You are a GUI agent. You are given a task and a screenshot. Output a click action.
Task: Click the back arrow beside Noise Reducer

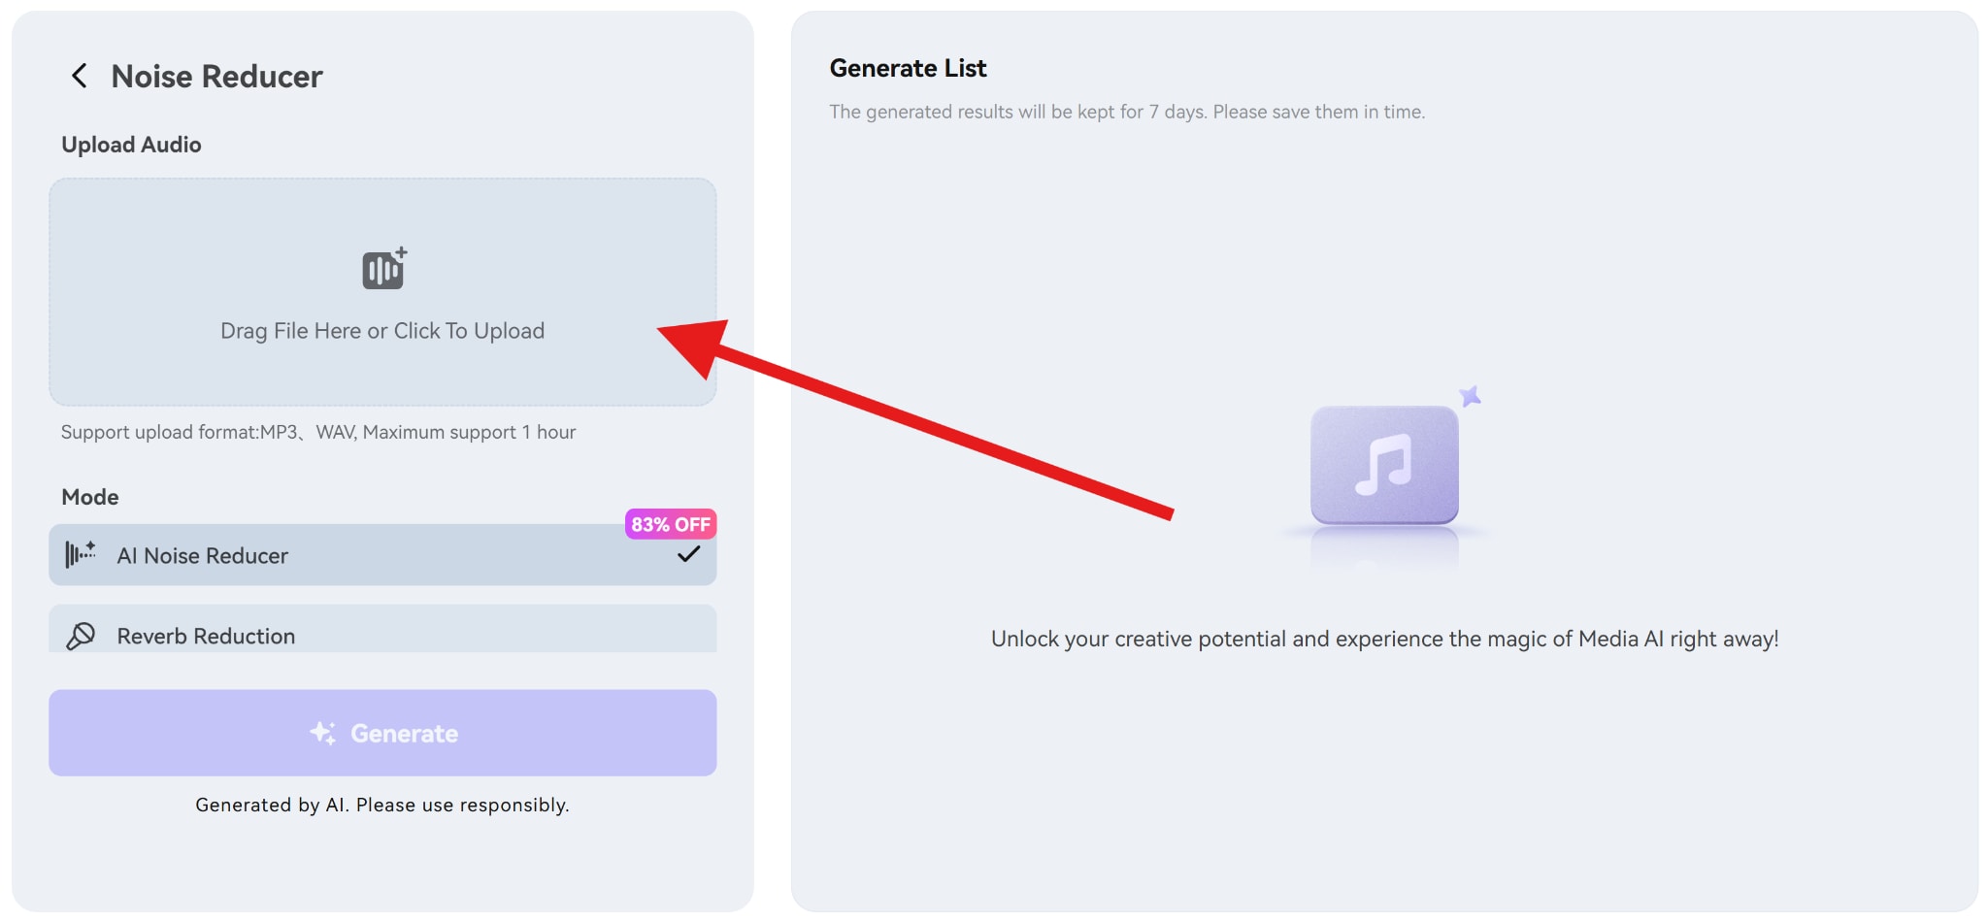pyautogui.click(x=78, y=76)
